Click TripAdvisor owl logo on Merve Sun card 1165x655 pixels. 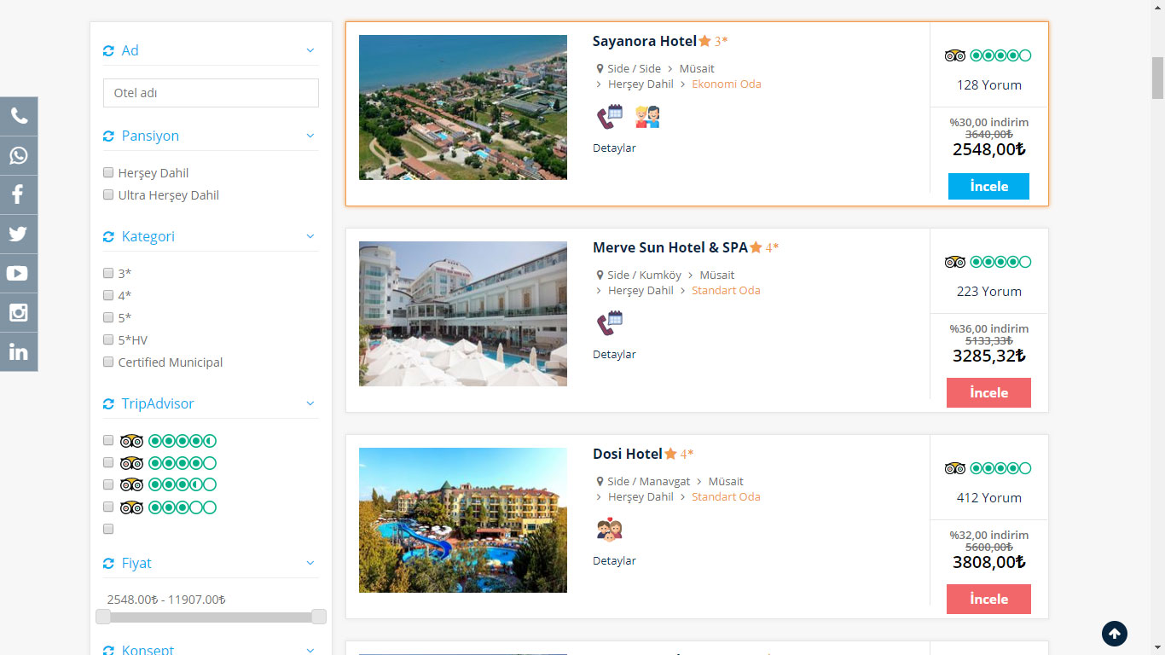pyautogui.click(x=955, y=262)
